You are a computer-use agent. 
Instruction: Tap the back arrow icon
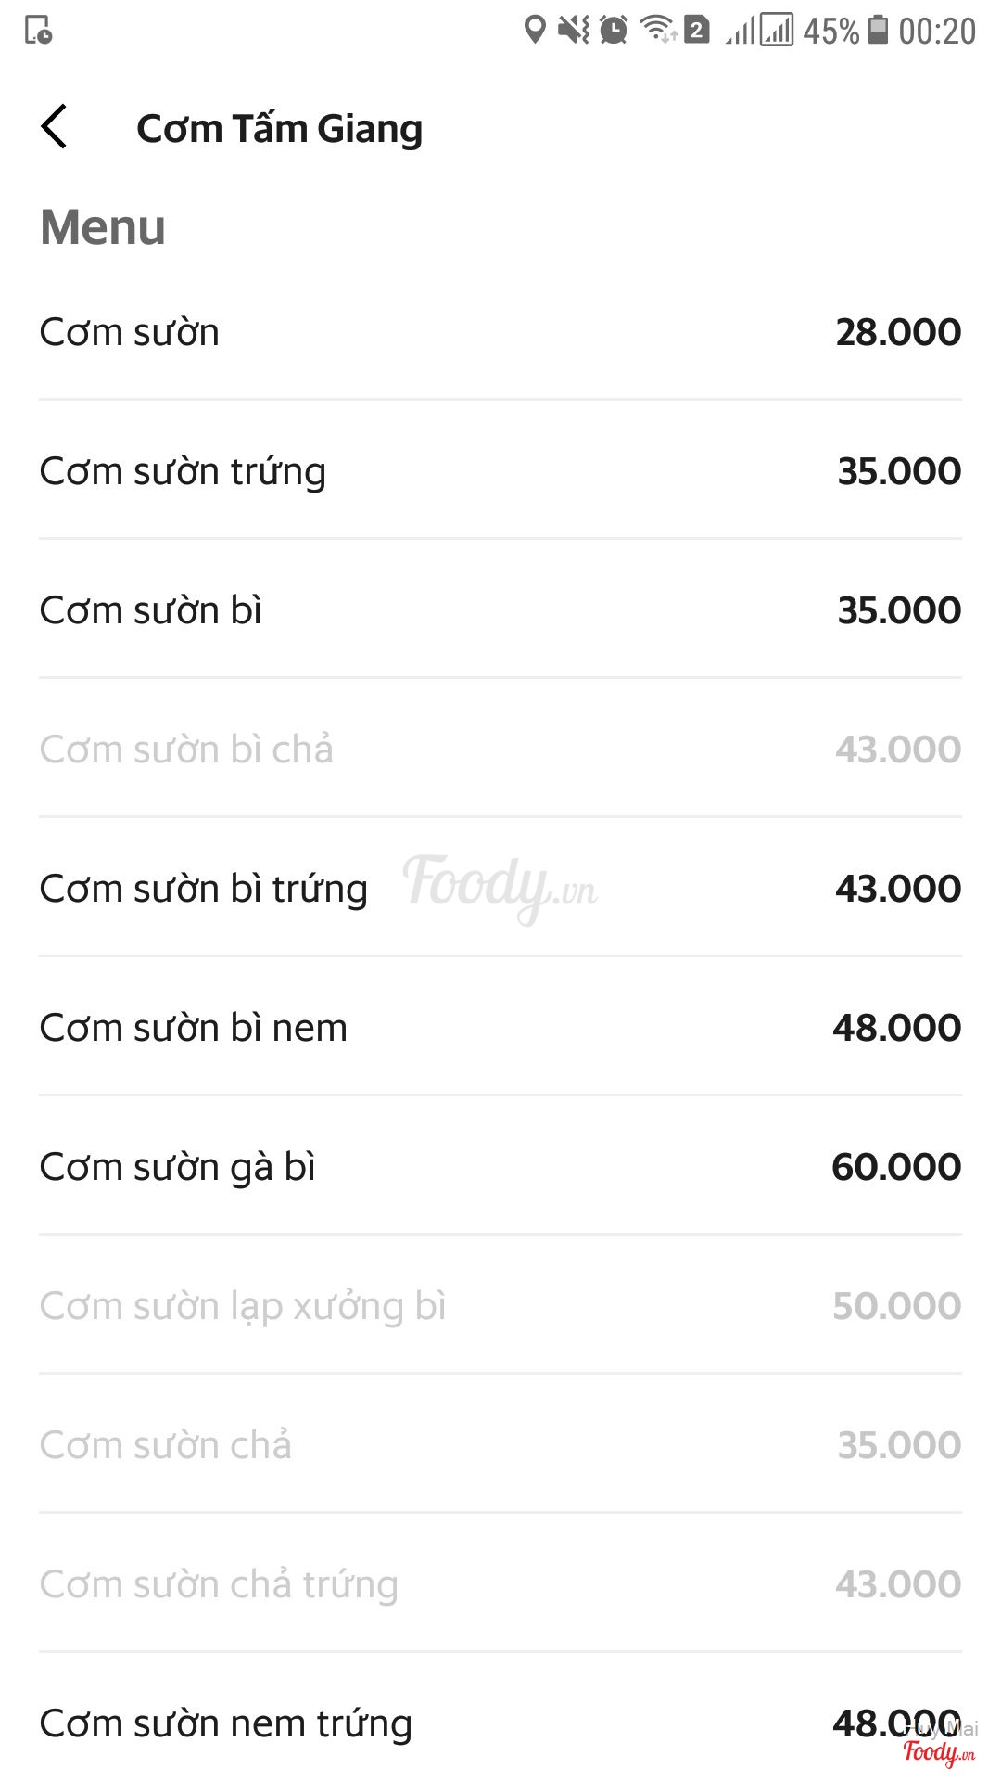[55, 127]
